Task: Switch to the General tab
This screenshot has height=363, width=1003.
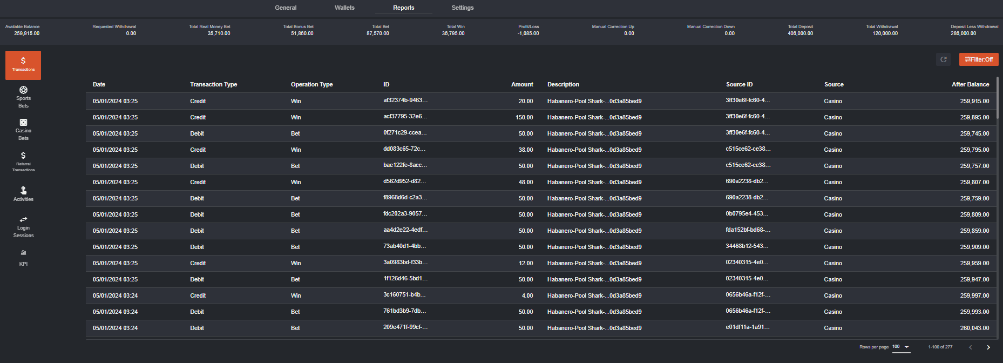Action: [286, 8]
